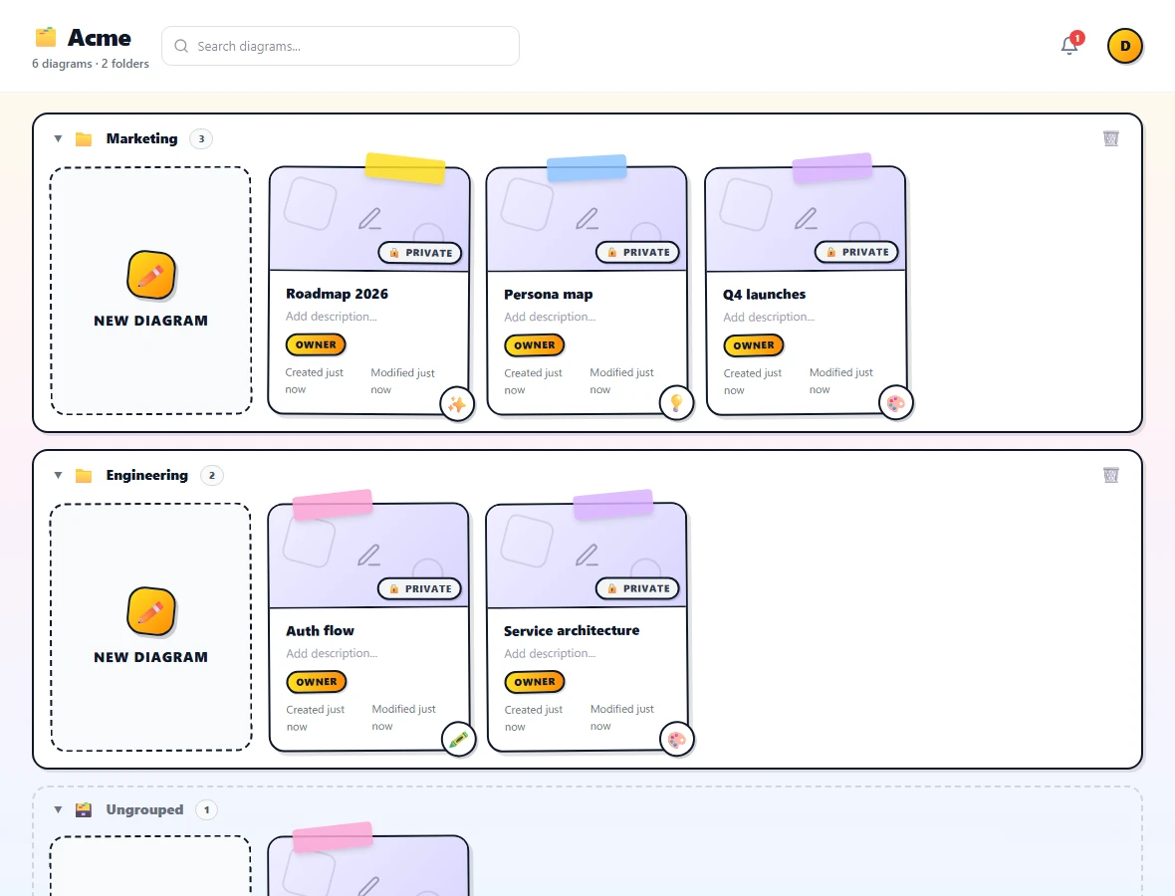Click the Q4 launches title

coord(764,295)
